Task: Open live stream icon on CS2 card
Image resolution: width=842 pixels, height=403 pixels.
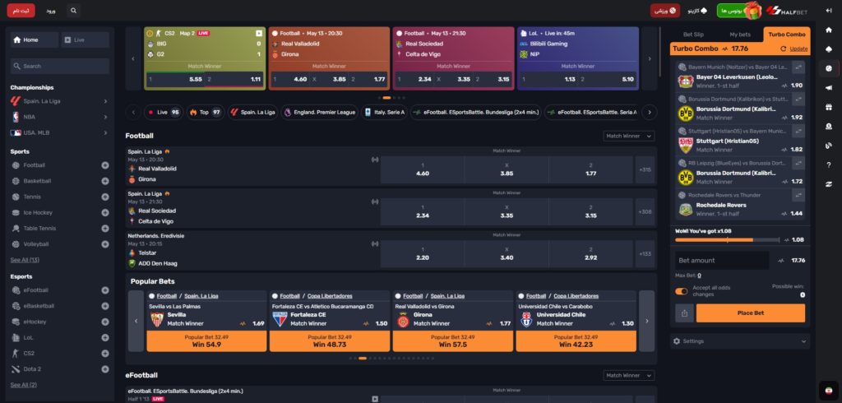Action: pyautogui.click(x=258, y=33)
